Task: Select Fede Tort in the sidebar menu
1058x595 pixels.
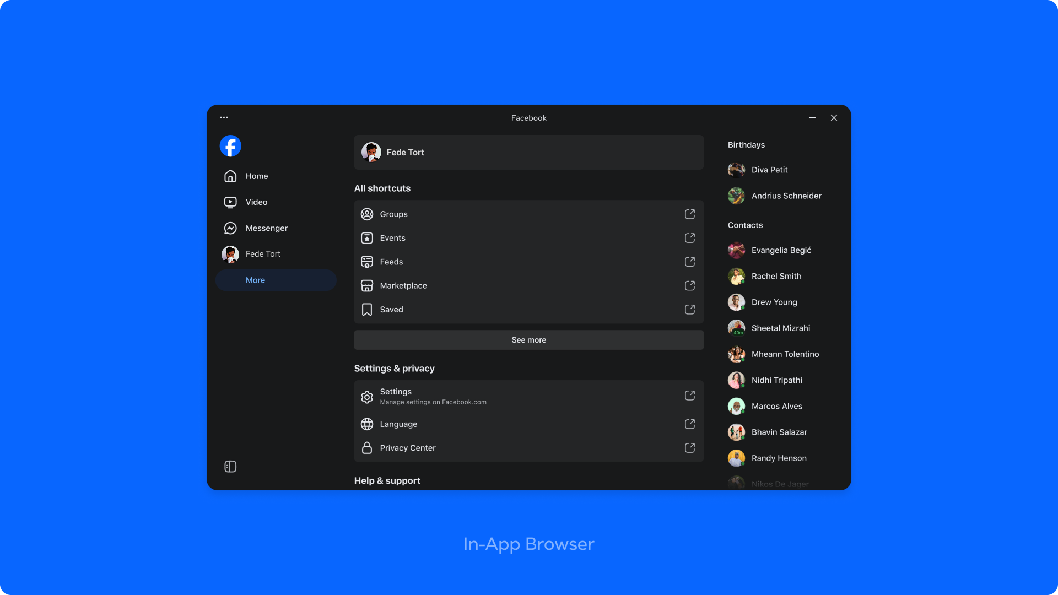Action: 276,254
